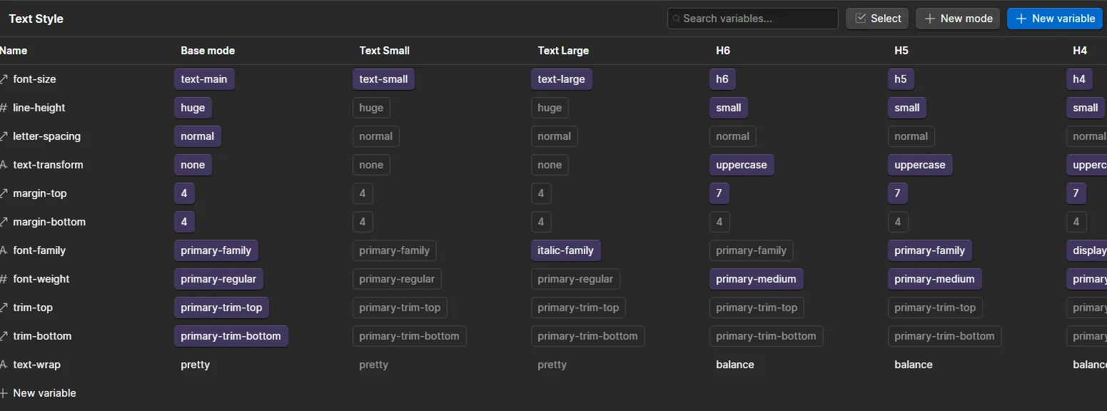Screen dimensions: 1107x411
Task: Click the letter-spacing row type icon
Action: pyautogui.click(x=4, y=136)
